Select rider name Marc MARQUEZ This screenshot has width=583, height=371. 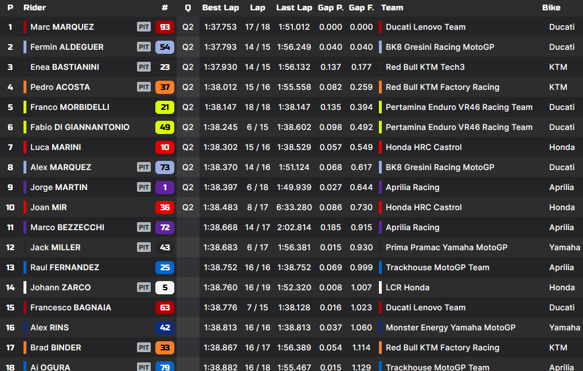(x=62, y=27)
